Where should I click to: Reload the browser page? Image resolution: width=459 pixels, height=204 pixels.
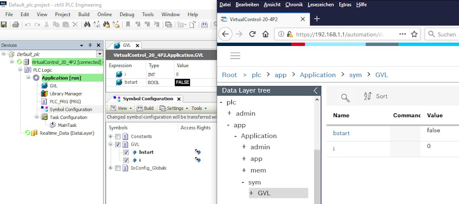(x=252, y=34)
